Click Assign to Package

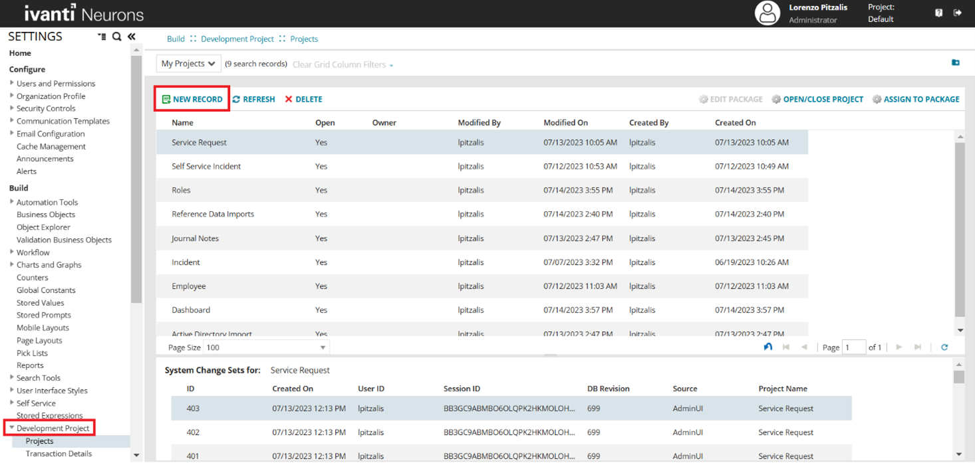(x=916, y=99)
